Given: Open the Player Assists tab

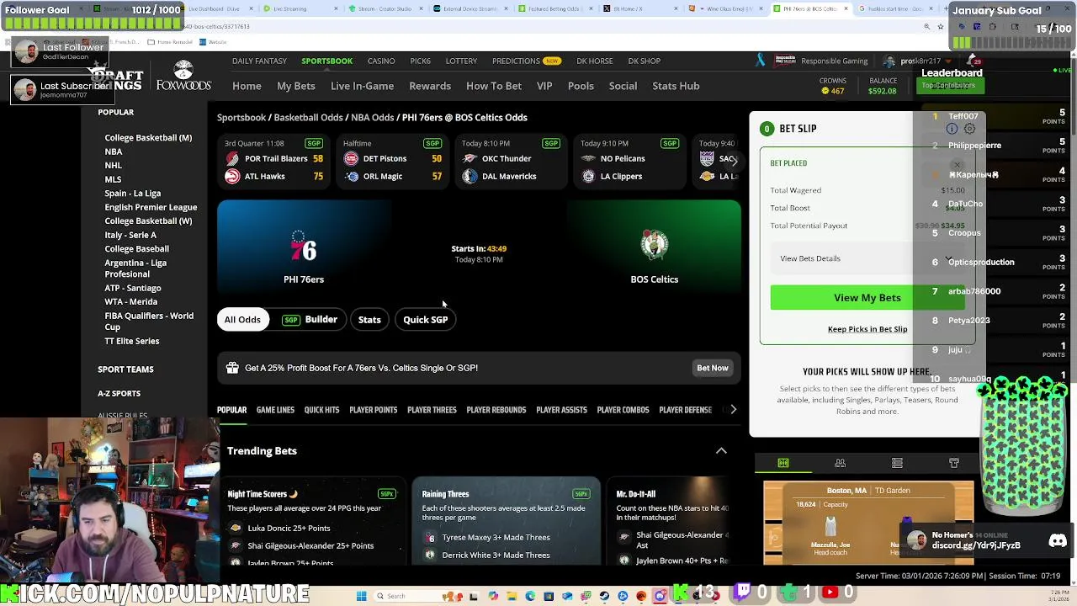Looking at the screenshot, I should coord(561,410).
